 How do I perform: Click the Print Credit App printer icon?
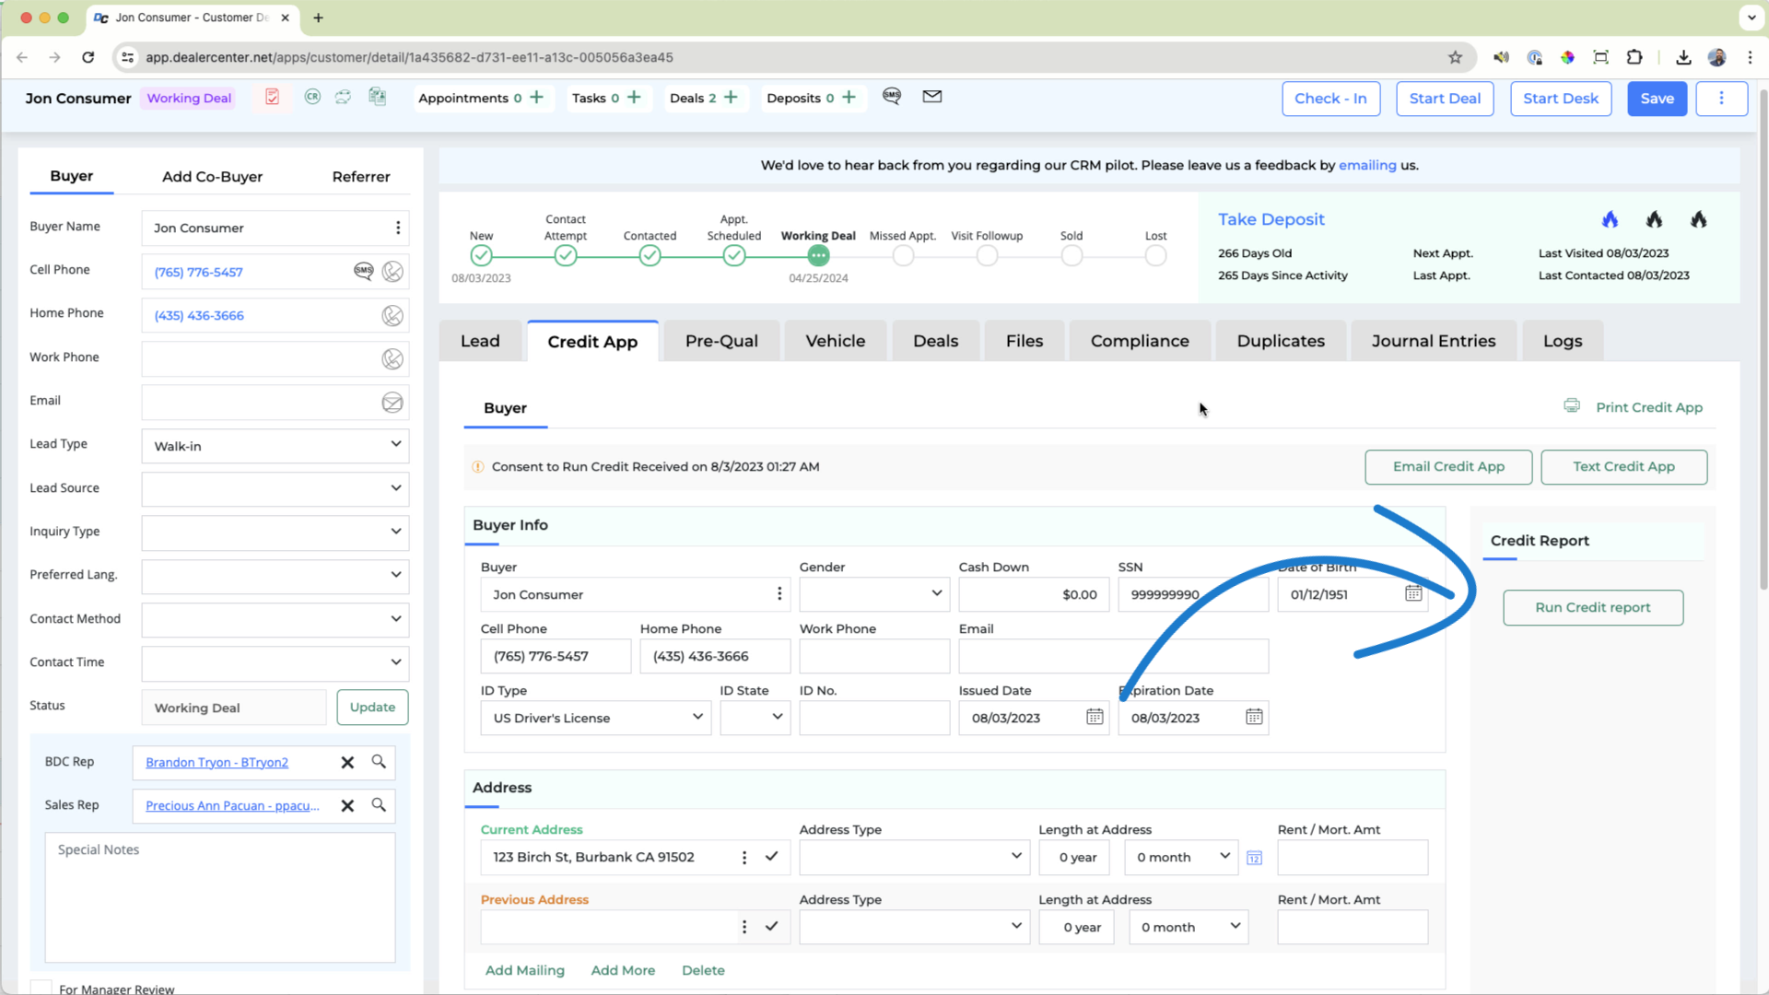coord(1572,406)
